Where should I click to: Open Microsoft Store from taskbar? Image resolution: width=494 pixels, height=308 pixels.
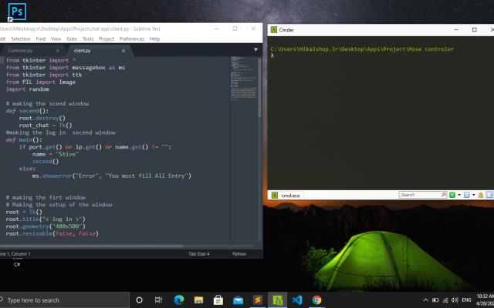[218, 300]
